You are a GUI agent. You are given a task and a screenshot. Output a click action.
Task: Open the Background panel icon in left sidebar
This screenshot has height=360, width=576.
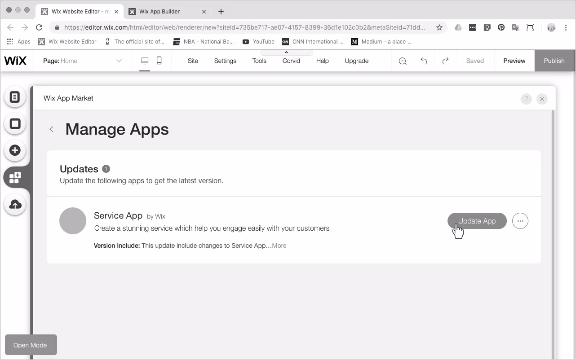click(x=15, y=124)
